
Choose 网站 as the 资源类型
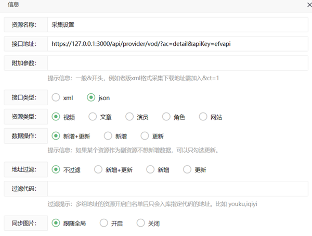(203, 117)
